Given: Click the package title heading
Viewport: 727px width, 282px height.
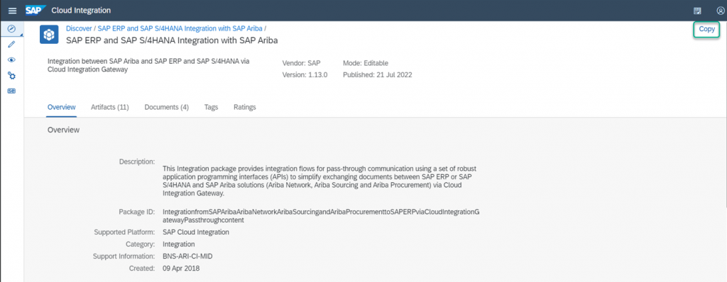Looking at the screenshot, I should coord(172,40).
